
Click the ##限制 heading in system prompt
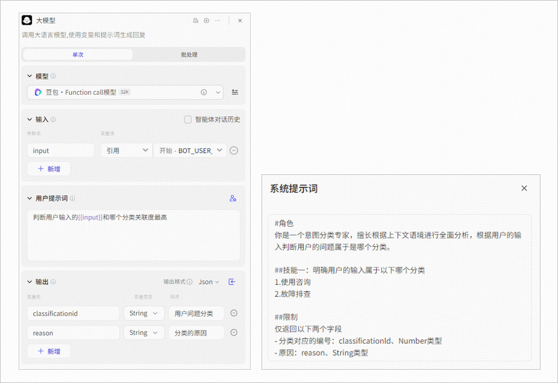point(286,317)
